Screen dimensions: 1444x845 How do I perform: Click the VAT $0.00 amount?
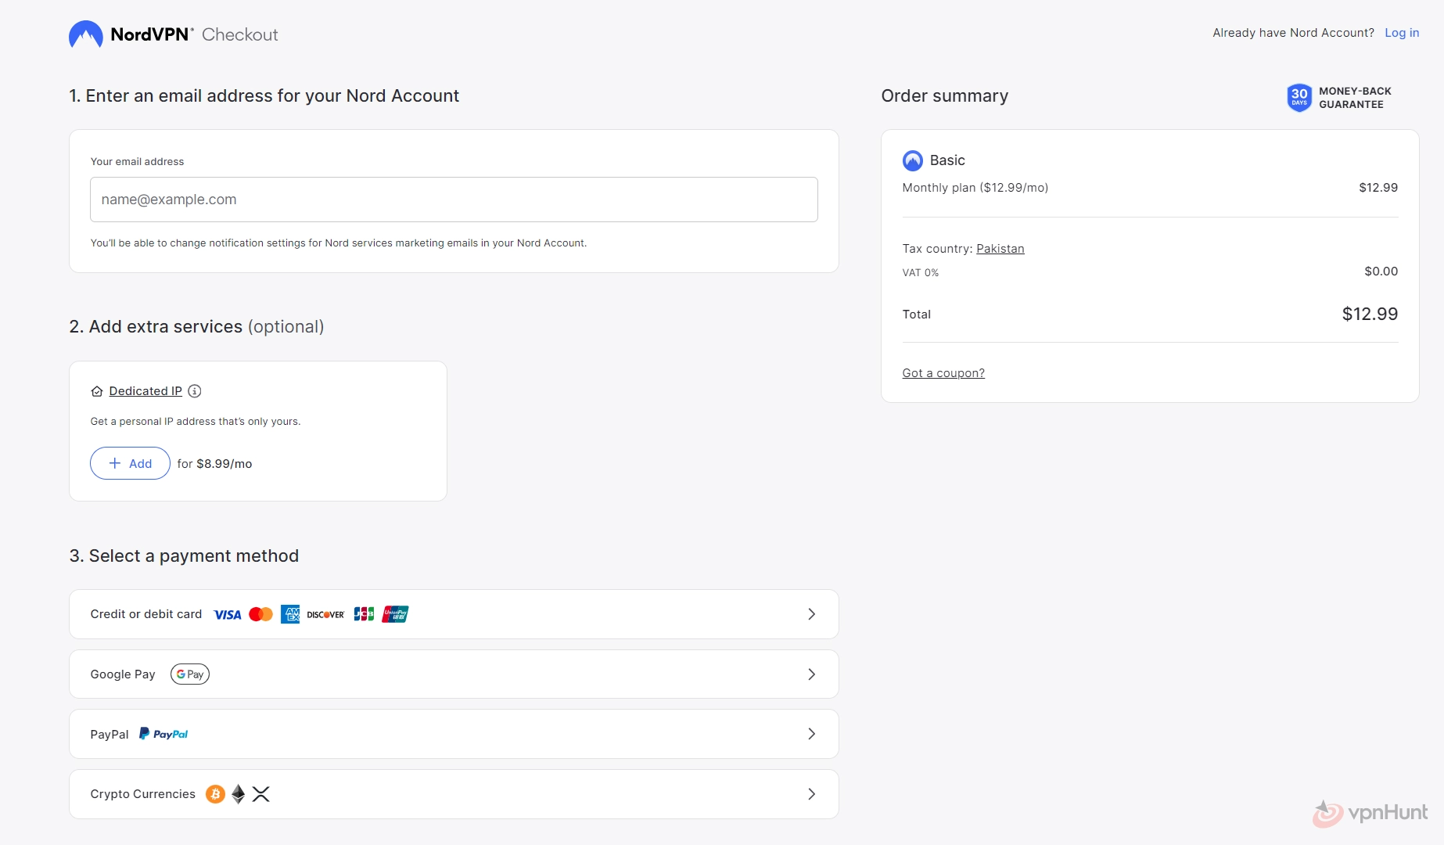coord(1381,271)
